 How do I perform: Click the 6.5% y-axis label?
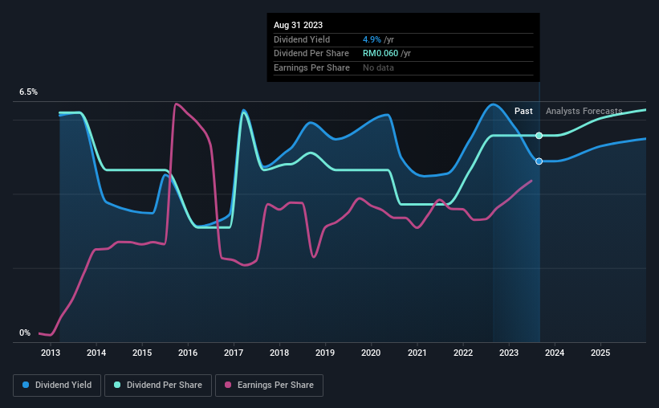coord(28,92)
